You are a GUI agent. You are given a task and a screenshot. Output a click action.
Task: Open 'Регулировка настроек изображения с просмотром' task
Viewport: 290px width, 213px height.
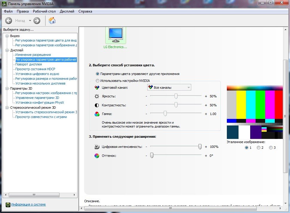click(46, 93)
